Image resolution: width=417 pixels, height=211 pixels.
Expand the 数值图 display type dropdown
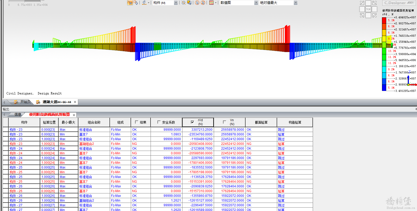coord(256,3)
